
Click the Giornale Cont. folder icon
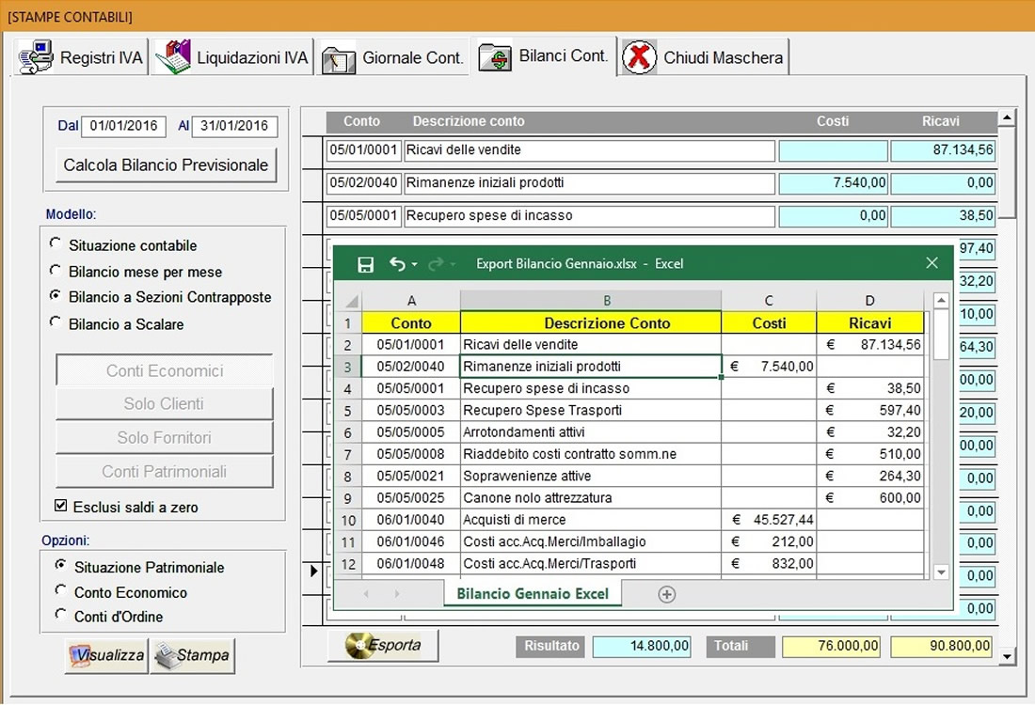point(338,59)
